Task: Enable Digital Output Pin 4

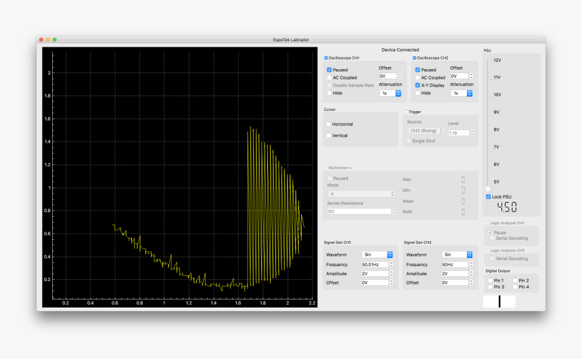Action: pyautogui.click(x=515, y=287)
